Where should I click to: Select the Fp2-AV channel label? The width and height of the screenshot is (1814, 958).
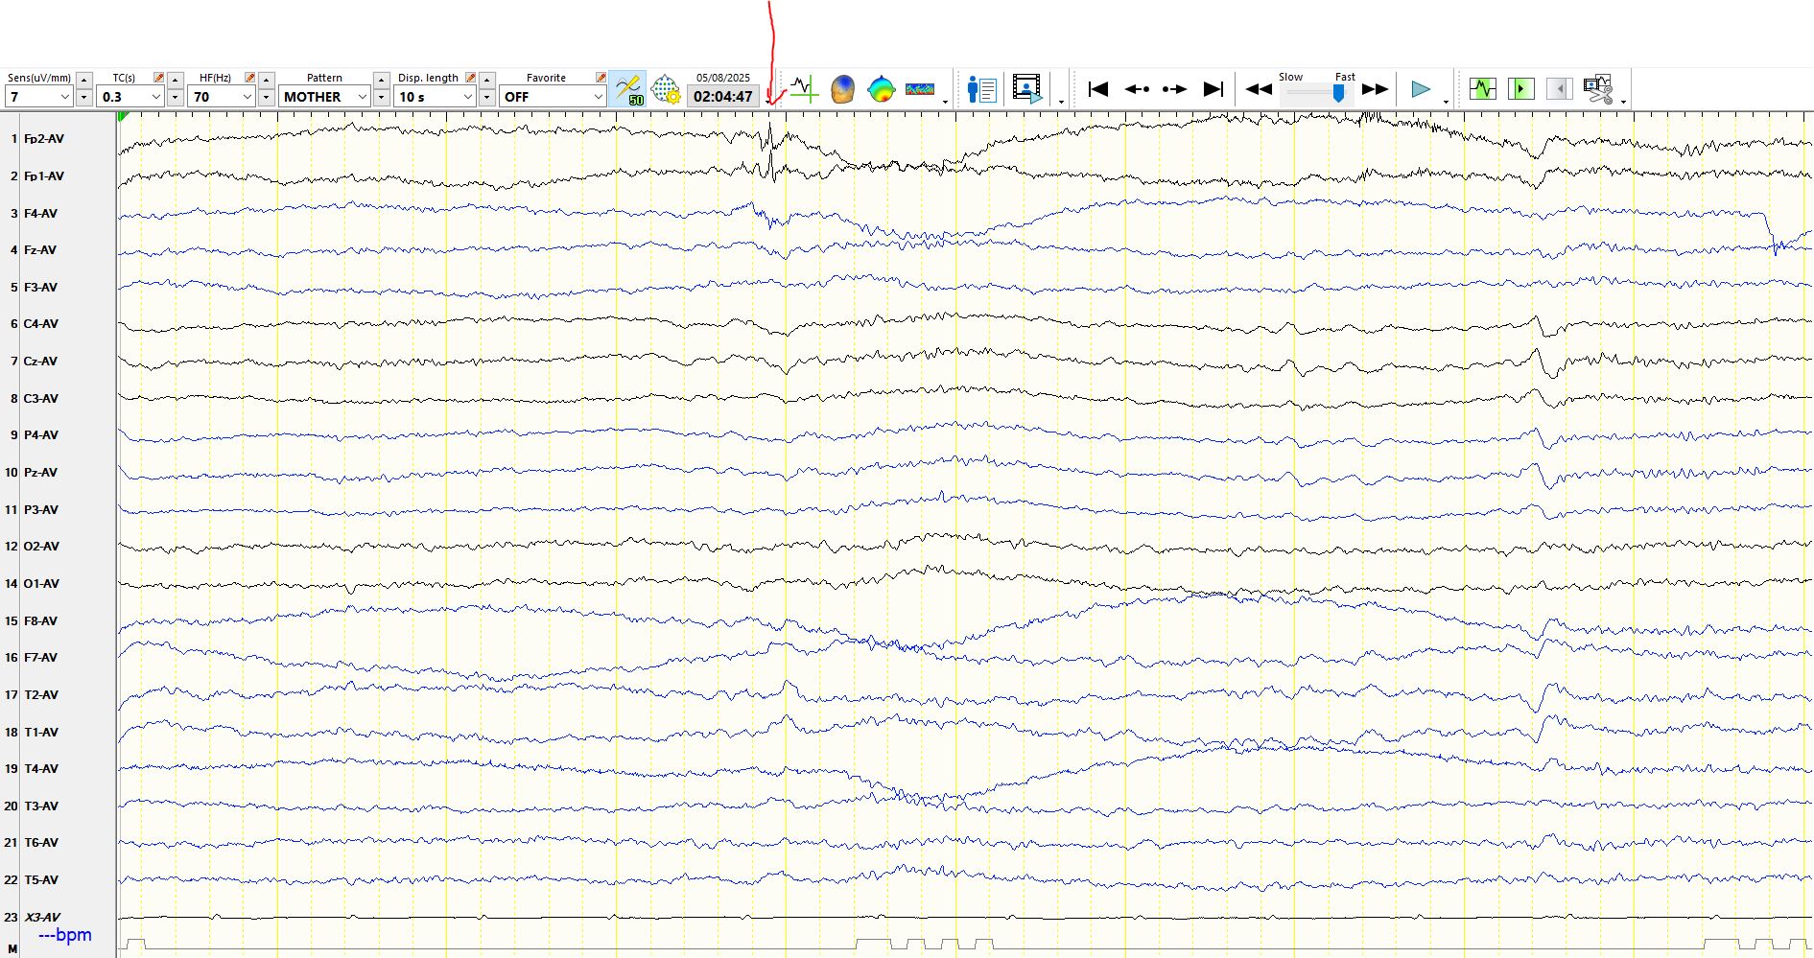click(x=44, y=139)
